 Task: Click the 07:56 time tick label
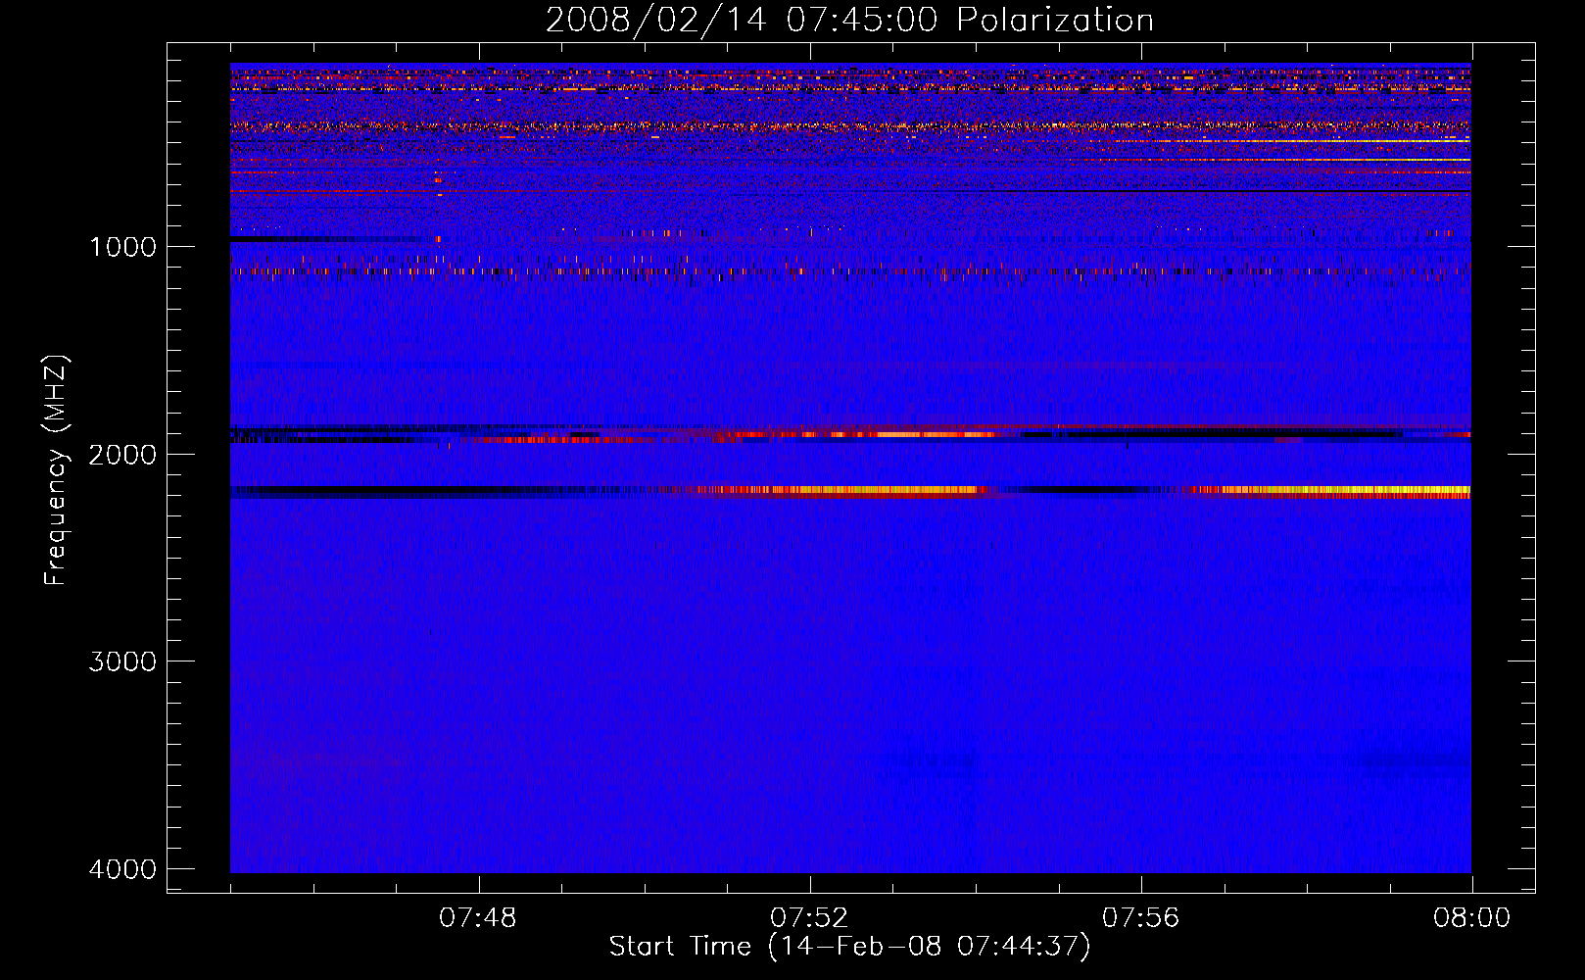[x=1140, y=918]
